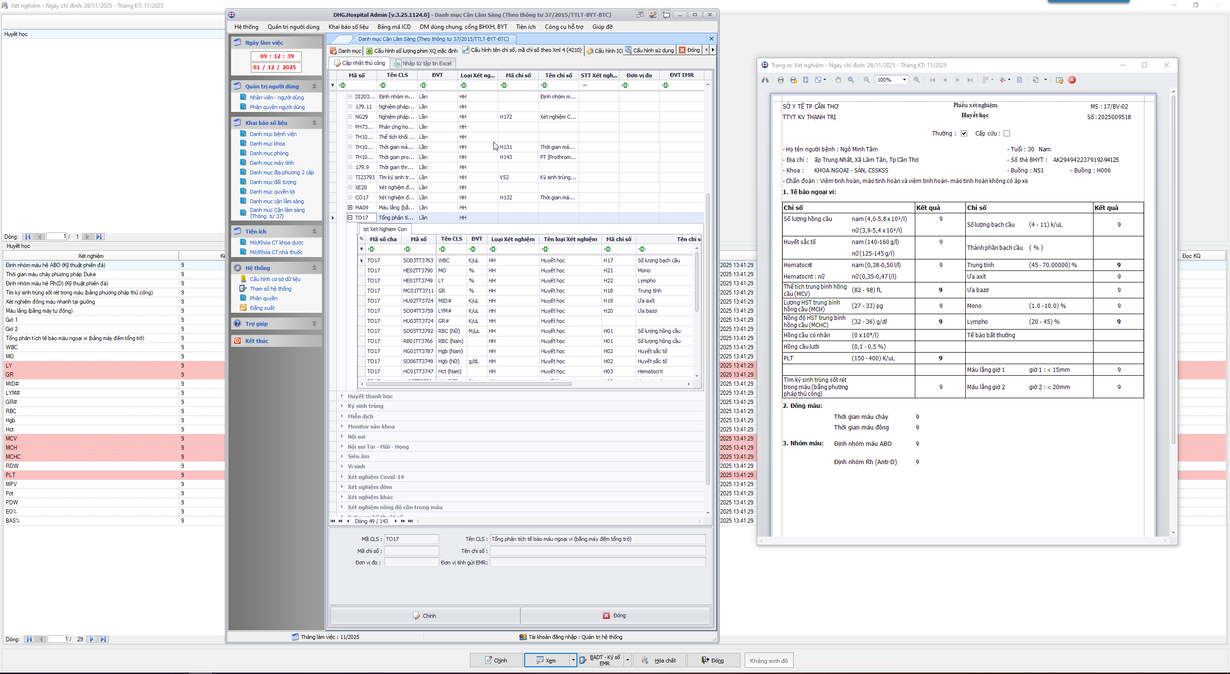
Task: Click the Mã CLS input field
Action: point(411,539)
